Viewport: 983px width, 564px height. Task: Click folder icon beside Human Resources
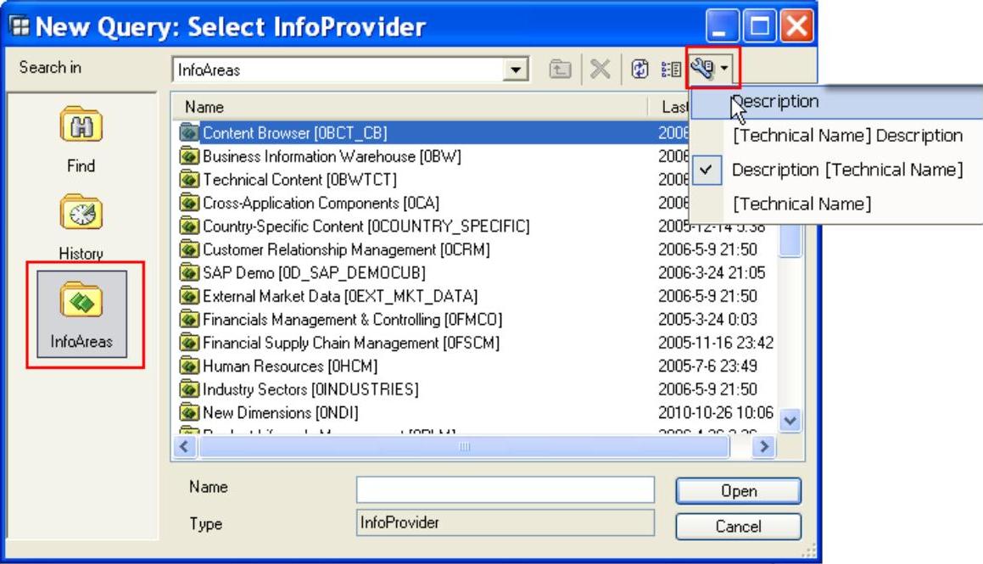point(188,366)
